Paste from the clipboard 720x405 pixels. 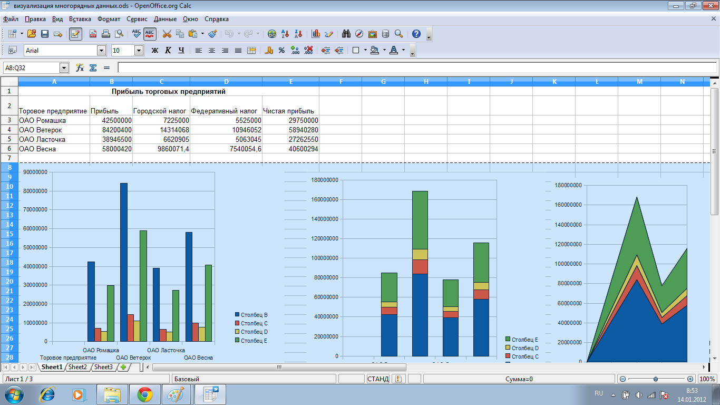(x=193, y=34)
